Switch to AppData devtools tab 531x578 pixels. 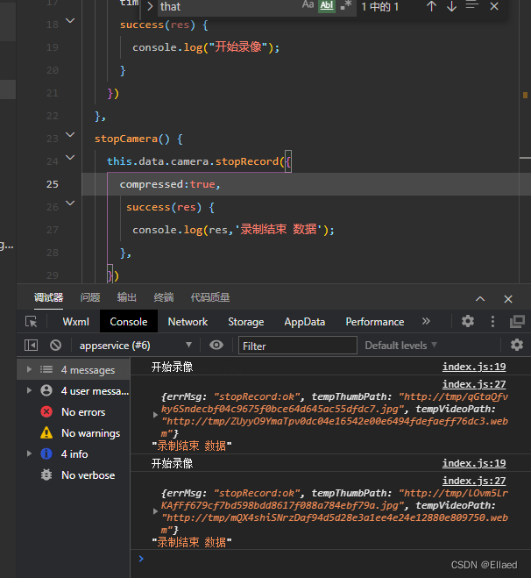305,322
